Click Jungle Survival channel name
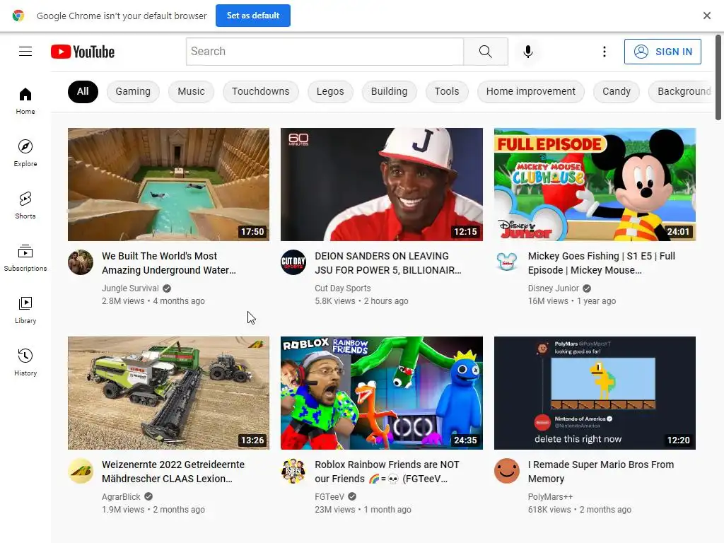 click(130, 288)
